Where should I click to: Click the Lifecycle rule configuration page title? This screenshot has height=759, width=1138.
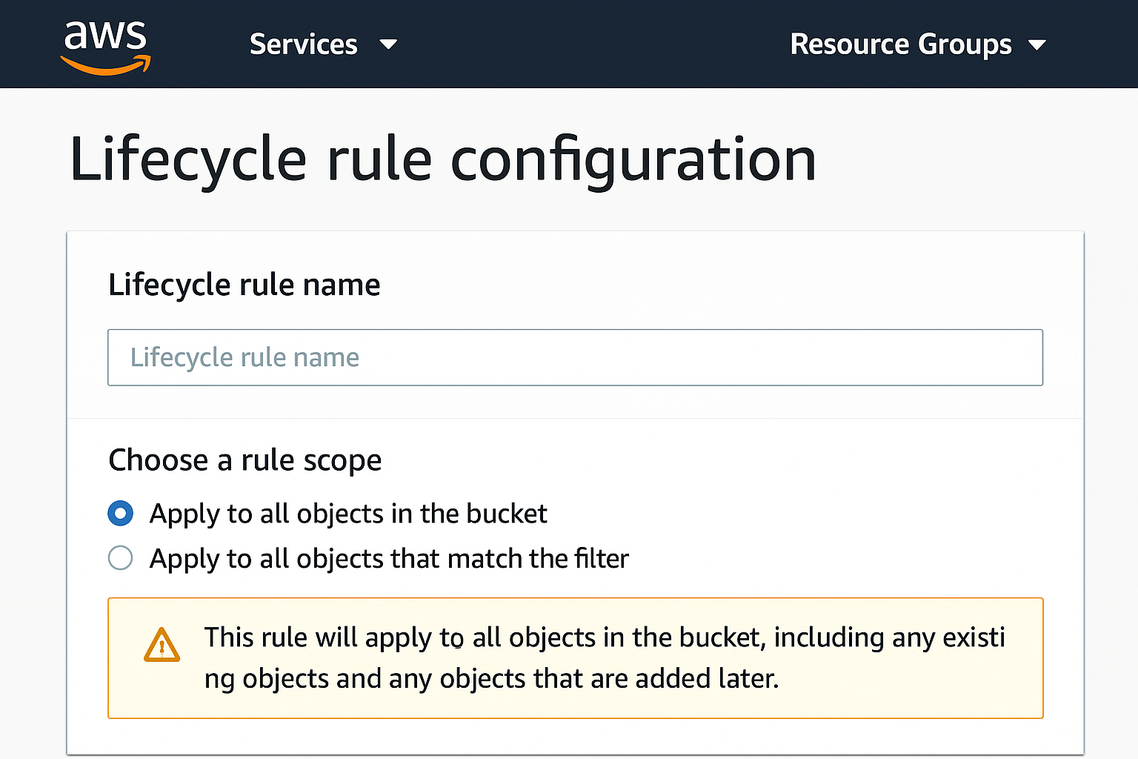443,158
